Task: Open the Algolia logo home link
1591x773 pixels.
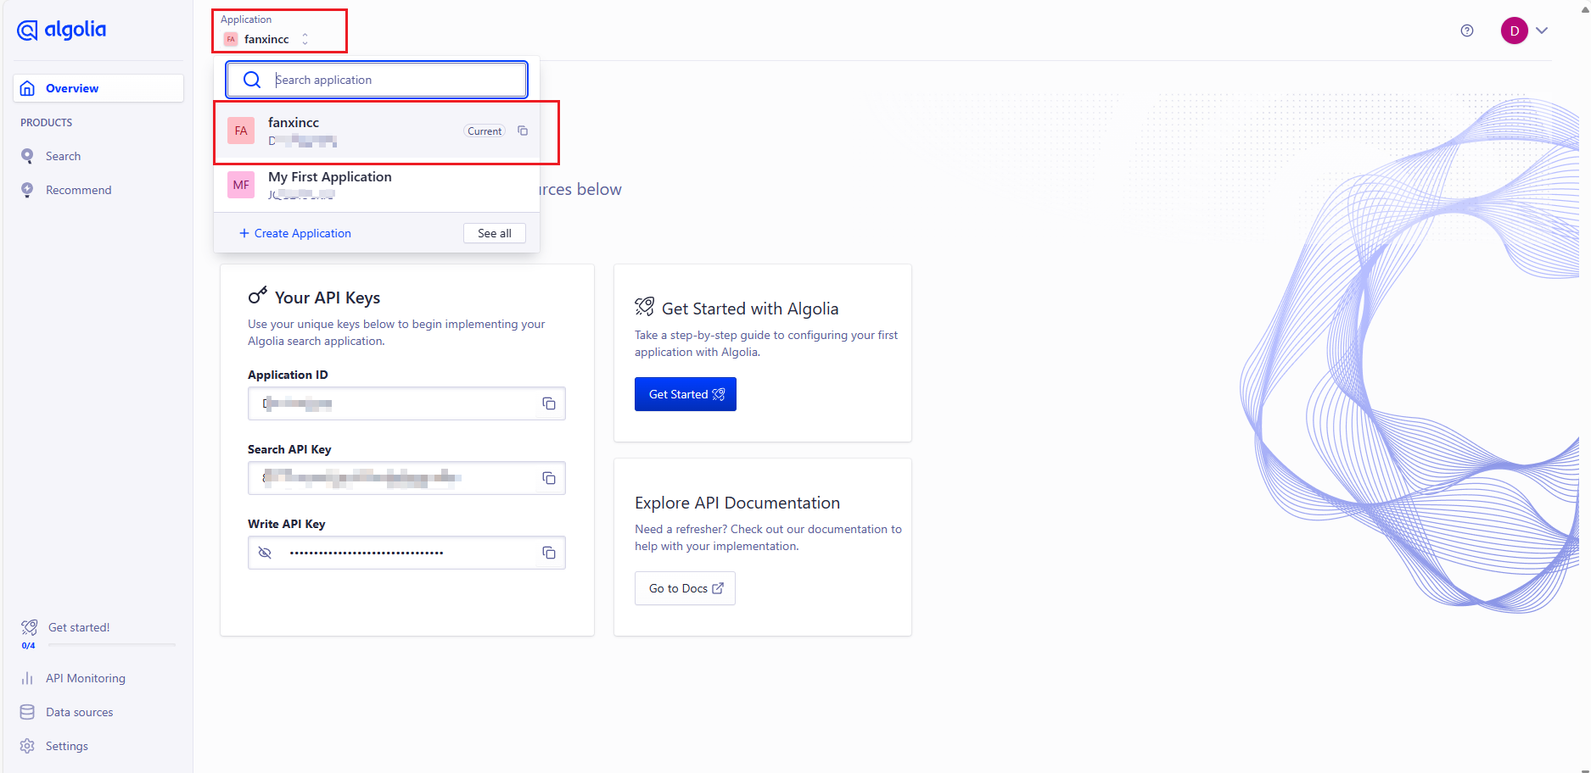Action: 62,31
